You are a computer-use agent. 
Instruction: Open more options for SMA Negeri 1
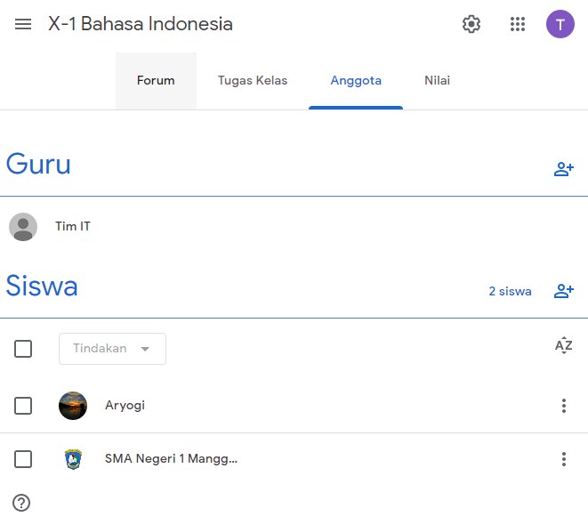click(563, 459)
